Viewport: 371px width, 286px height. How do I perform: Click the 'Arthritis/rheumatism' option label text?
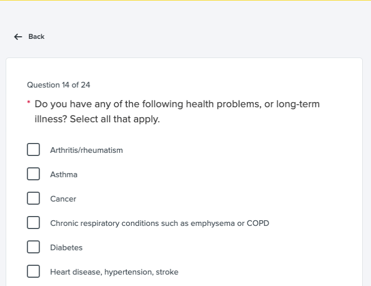click(x=86, y=150)
